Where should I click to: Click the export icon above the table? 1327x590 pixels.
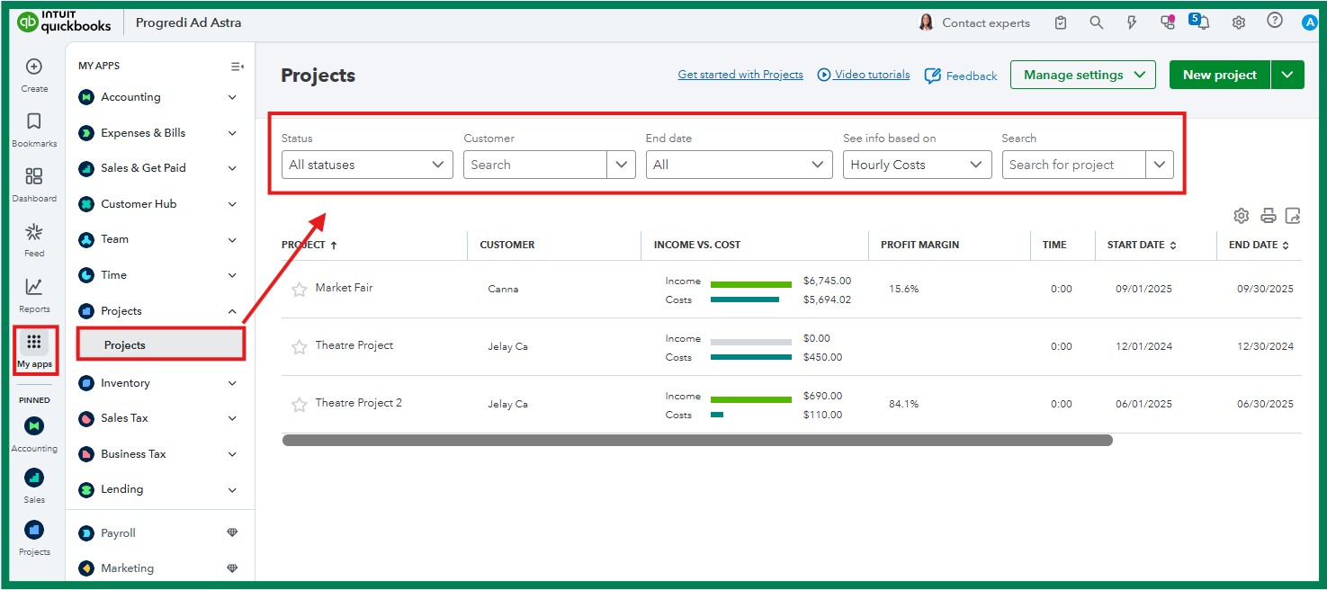point(1293,216)
